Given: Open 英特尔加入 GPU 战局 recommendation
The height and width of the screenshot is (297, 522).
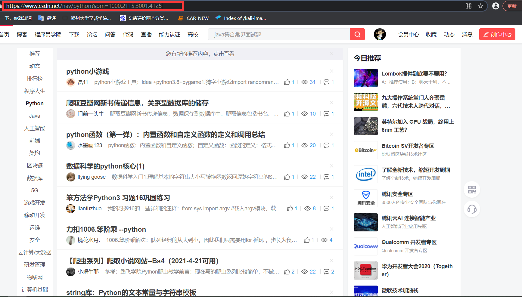Looking at the screenshot, I should [x=418, y=126].
